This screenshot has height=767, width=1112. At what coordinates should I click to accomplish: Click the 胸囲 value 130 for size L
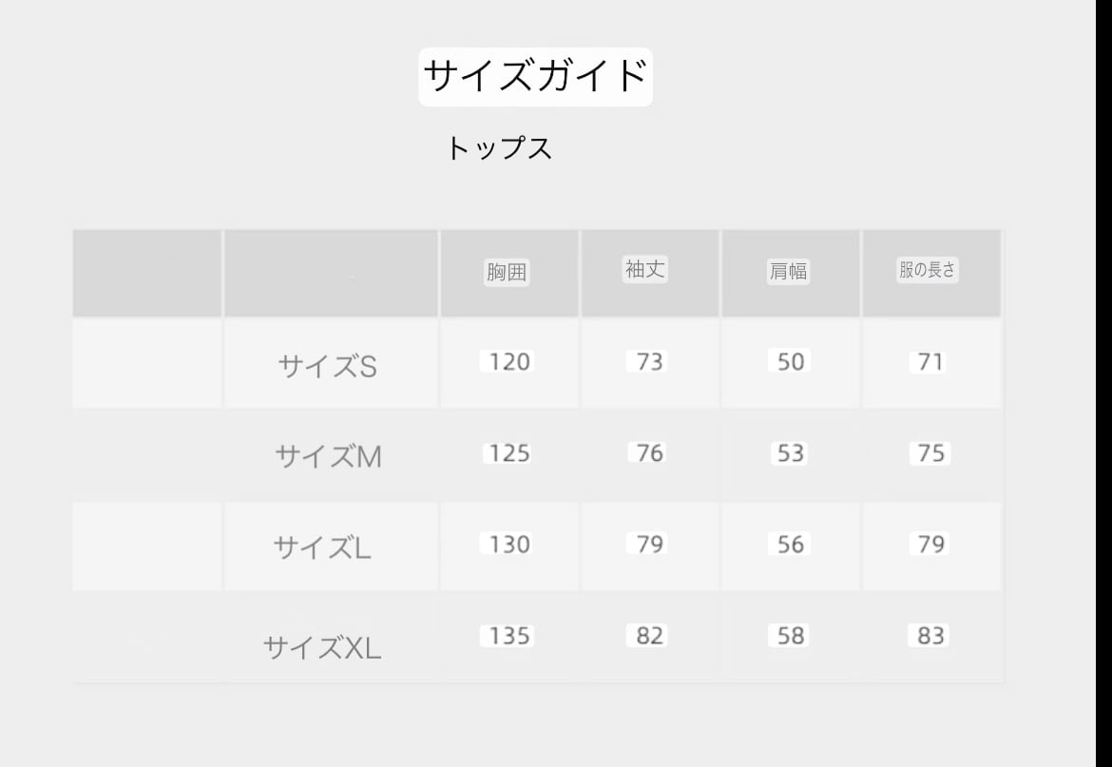pyautogui.click(x=509, y=545)
